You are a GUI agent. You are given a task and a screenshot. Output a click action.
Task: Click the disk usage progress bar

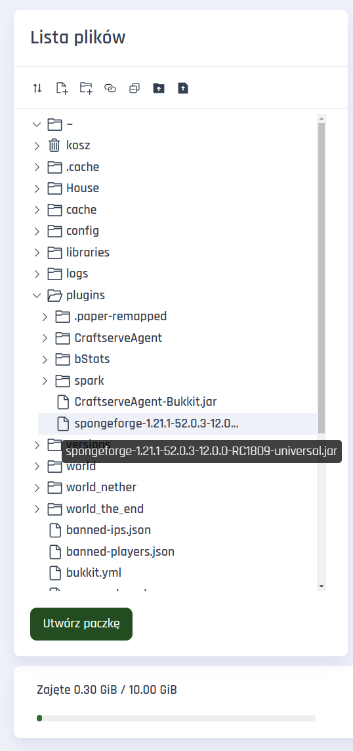point(176,718)
